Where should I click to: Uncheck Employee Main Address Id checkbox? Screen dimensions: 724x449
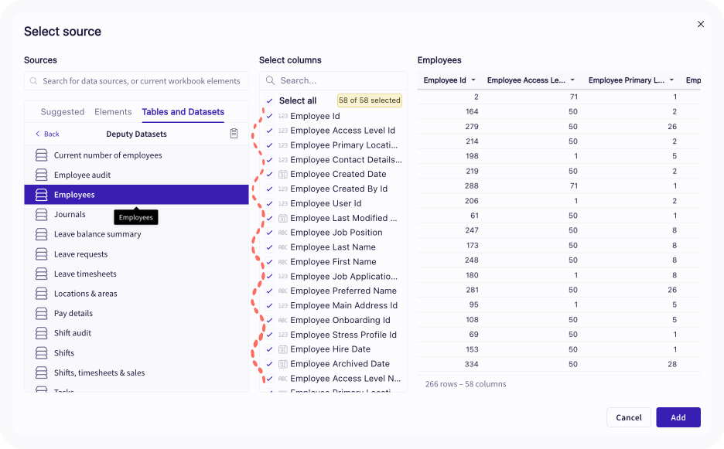coord(270,305)
